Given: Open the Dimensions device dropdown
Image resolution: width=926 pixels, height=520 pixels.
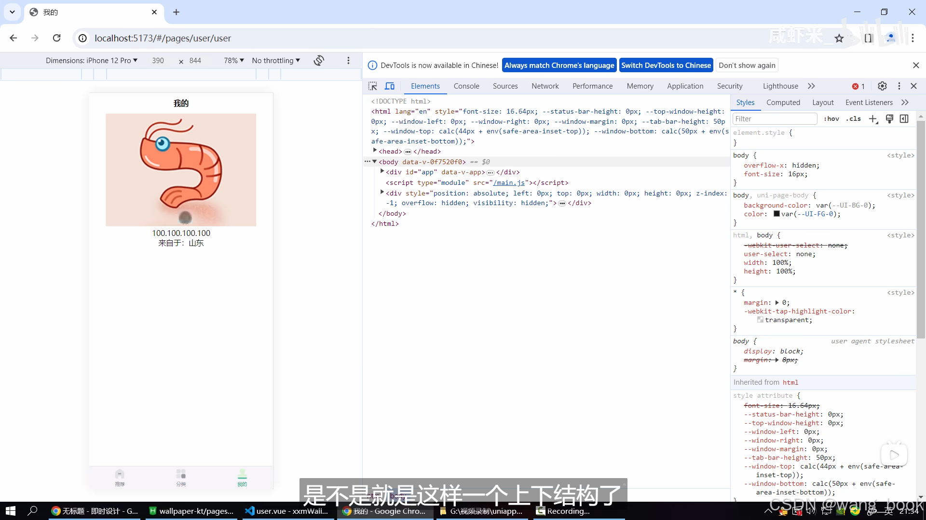Looking at the screenshot, I should 92,61.
